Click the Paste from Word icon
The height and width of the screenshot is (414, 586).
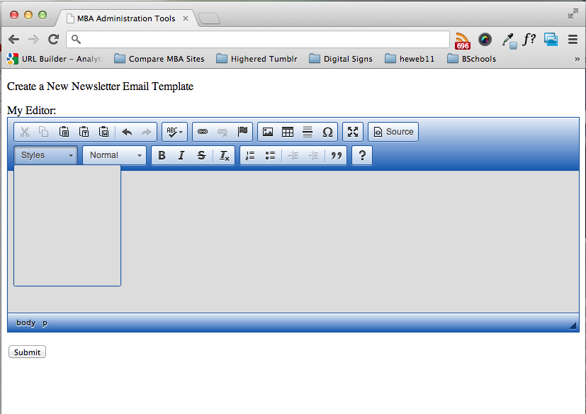[104, 132]
